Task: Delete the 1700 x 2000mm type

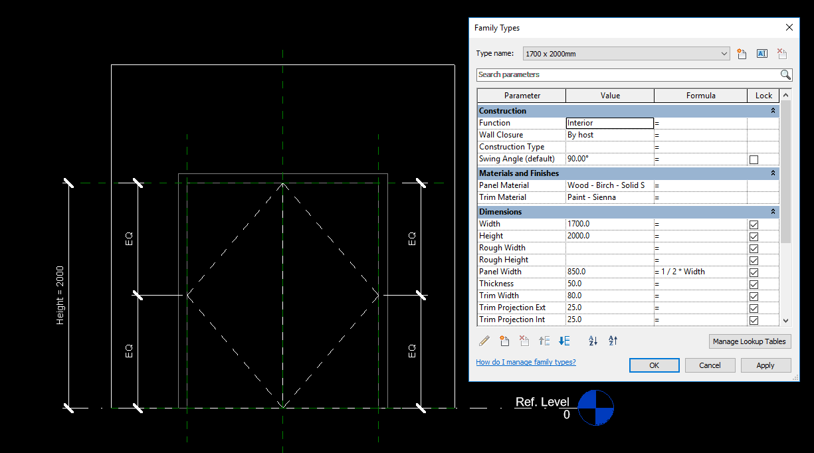Action: click(x=781, y=53)
